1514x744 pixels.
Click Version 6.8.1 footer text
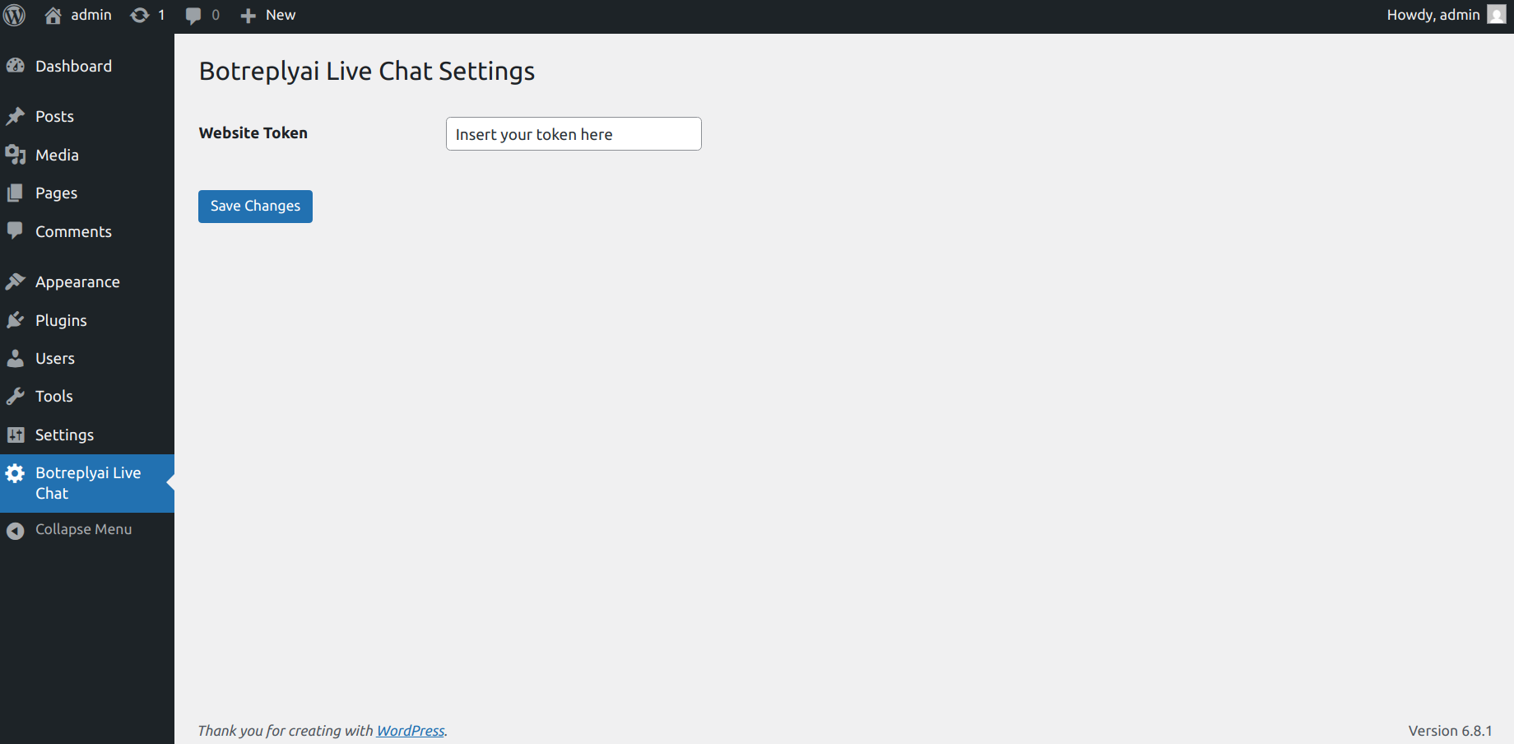[x=1450, y=731]
